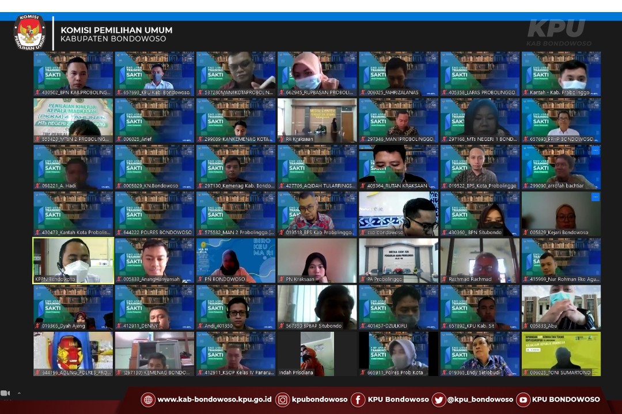Viewport: 622px width, 414px height.
Task: Click the Rachmad Rachmad video tile
Action: click(x=480, y=260)
